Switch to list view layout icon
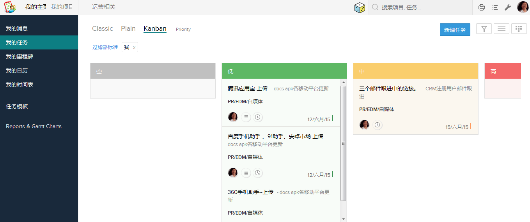530x222 pixels. point(502,29)
